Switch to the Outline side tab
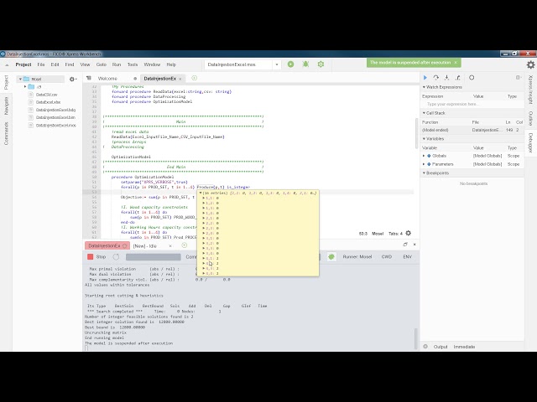This screenshot has width=537, height=402. 530,118
